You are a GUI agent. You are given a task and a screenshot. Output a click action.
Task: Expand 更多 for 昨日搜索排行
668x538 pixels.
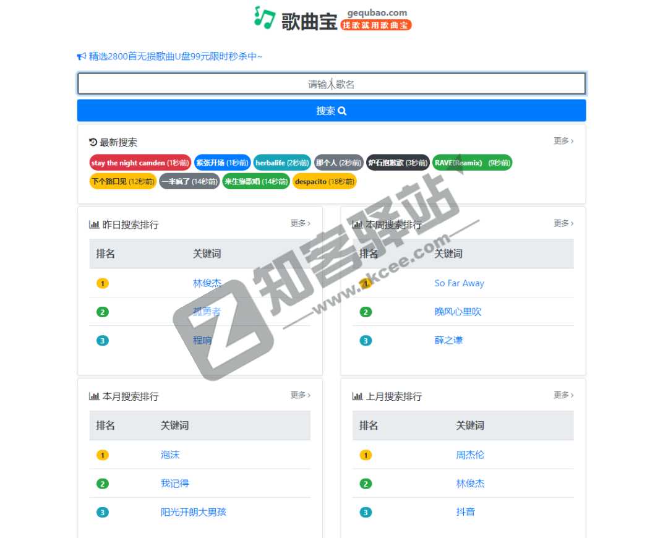pyautogui.click(x=300, y=223)
